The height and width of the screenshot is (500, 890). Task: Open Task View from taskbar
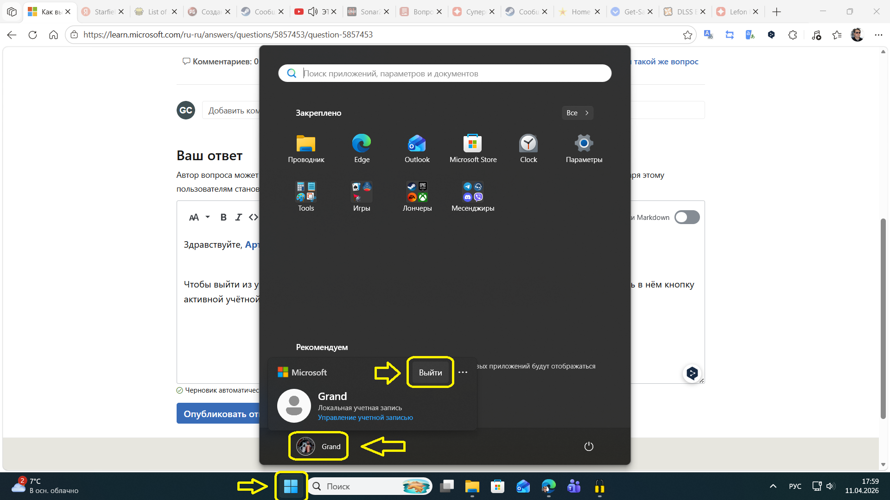(x=447, y=486)
